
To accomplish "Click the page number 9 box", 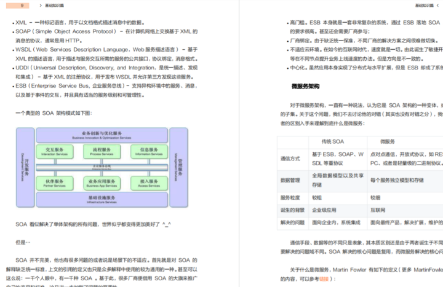I will [17, 6].
